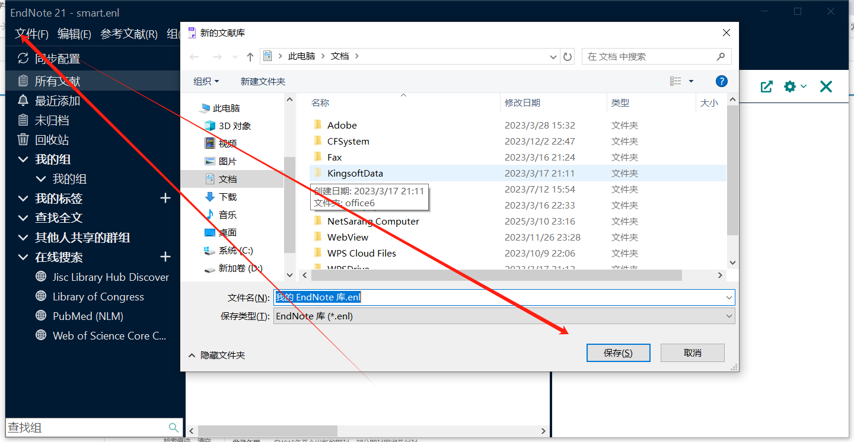Screen dimensions: 854x442
Task: Collapse the top-level 我的组 section
Action: [23, 159]
